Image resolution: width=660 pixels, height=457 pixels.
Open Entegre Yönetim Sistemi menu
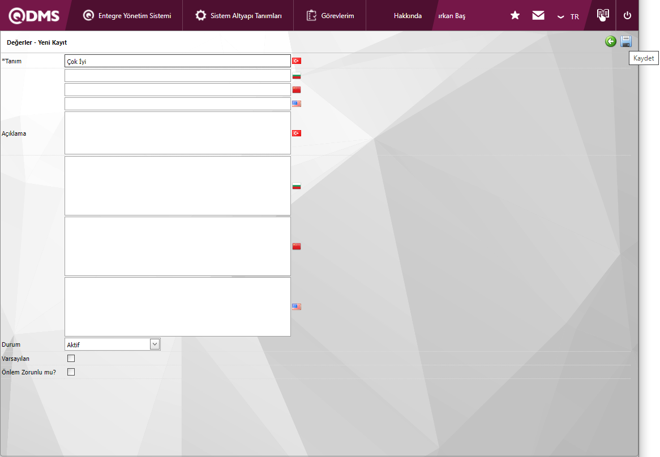coord(127,16)
